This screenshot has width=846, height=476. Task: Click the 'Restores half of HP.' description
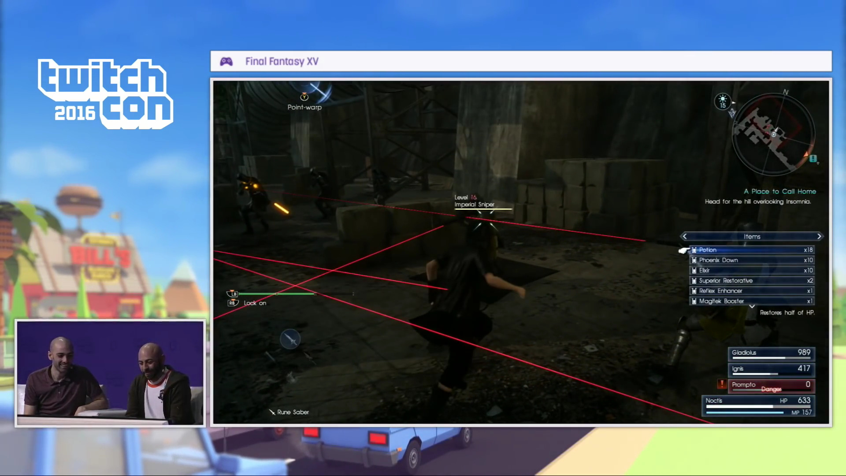(x=787, y=312)
